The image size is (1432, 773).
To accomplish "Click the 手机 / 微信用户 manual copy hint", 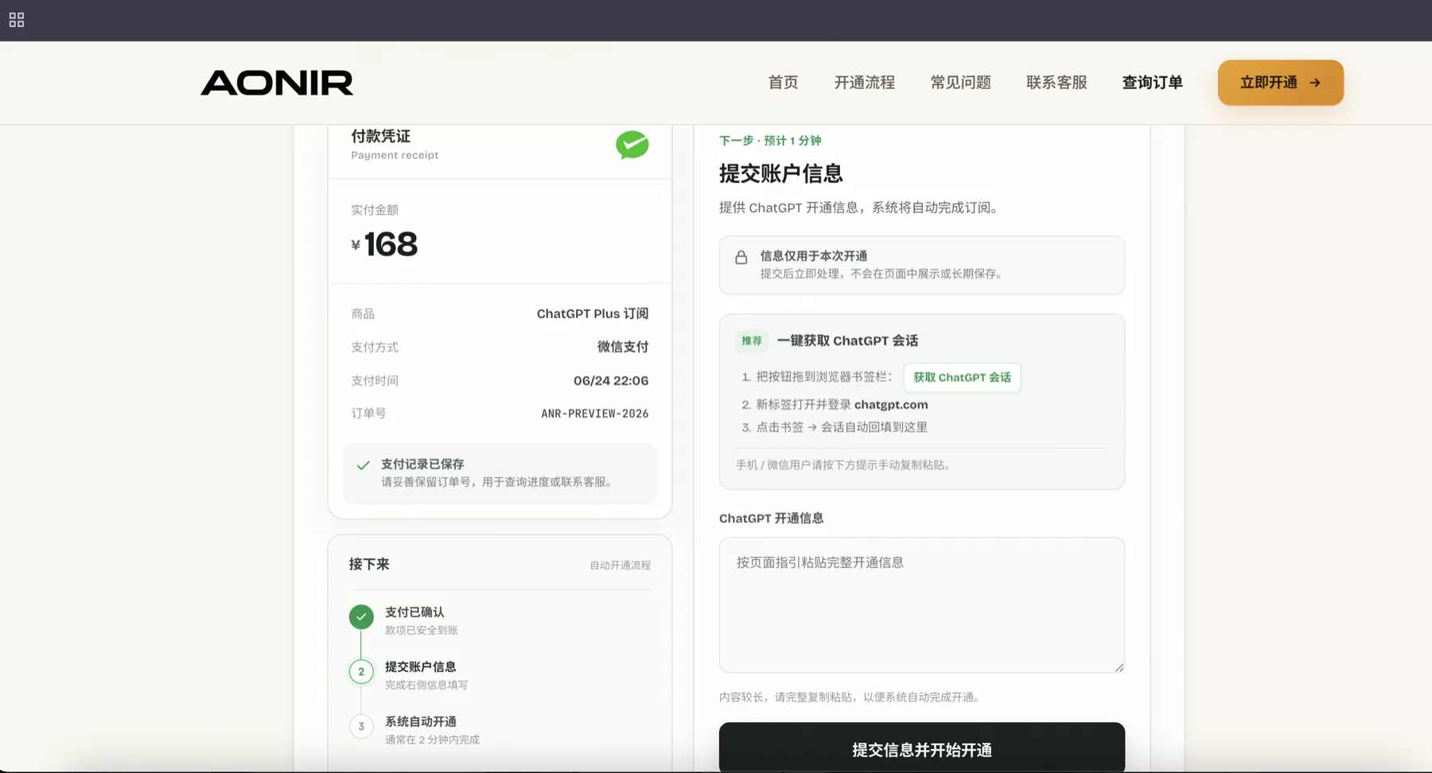I will coord(844,465).
